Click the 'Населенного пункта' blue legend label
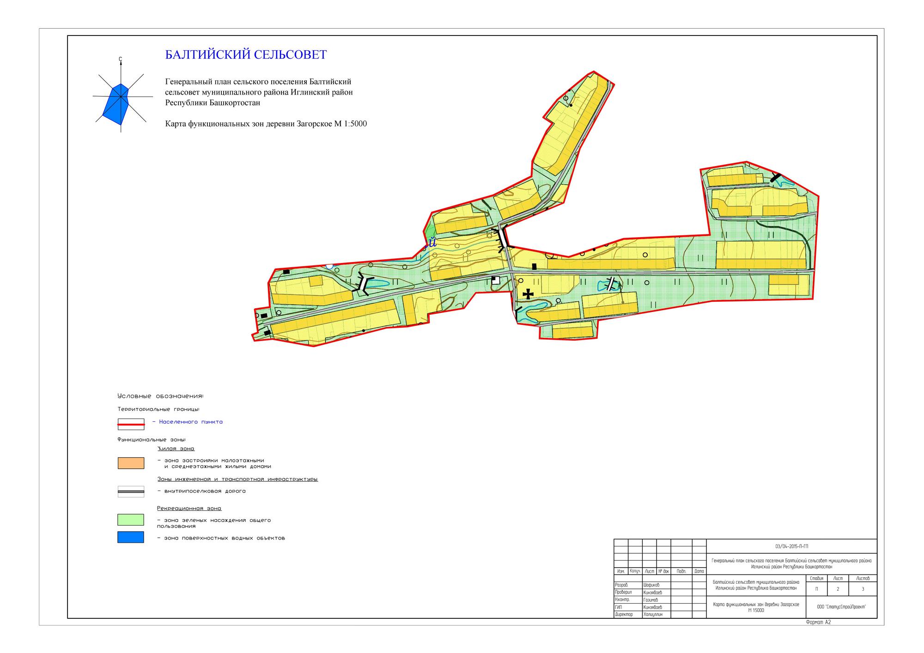 point(190,422)
